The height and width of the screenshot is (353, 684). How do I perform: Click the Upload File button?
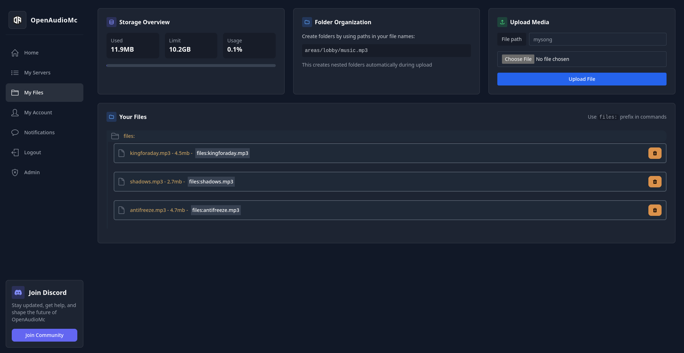(582, 79)
